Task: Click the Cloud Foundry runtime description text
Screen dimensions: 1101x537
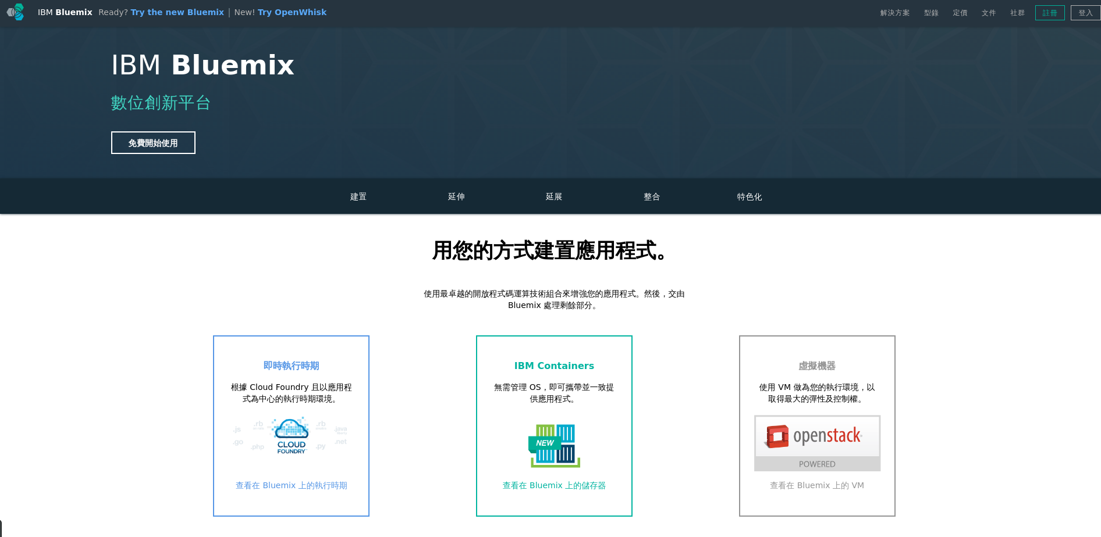Action: (x=291, y=393)
